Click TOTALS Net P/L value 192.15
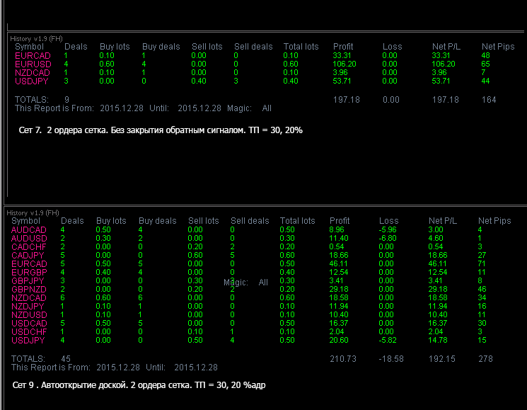 tap(441, 359)
